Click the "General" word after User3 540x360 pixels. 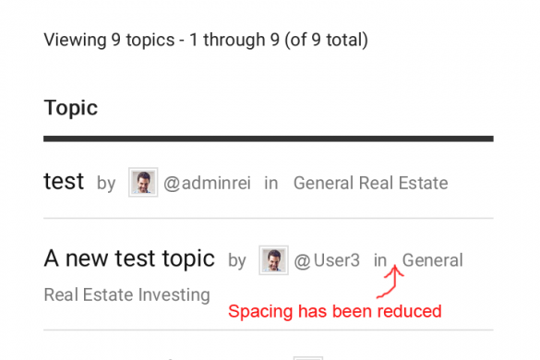click(433, 260)
